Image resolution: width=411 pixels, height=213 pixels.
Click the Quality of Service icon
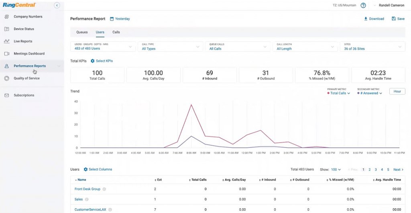6,78
